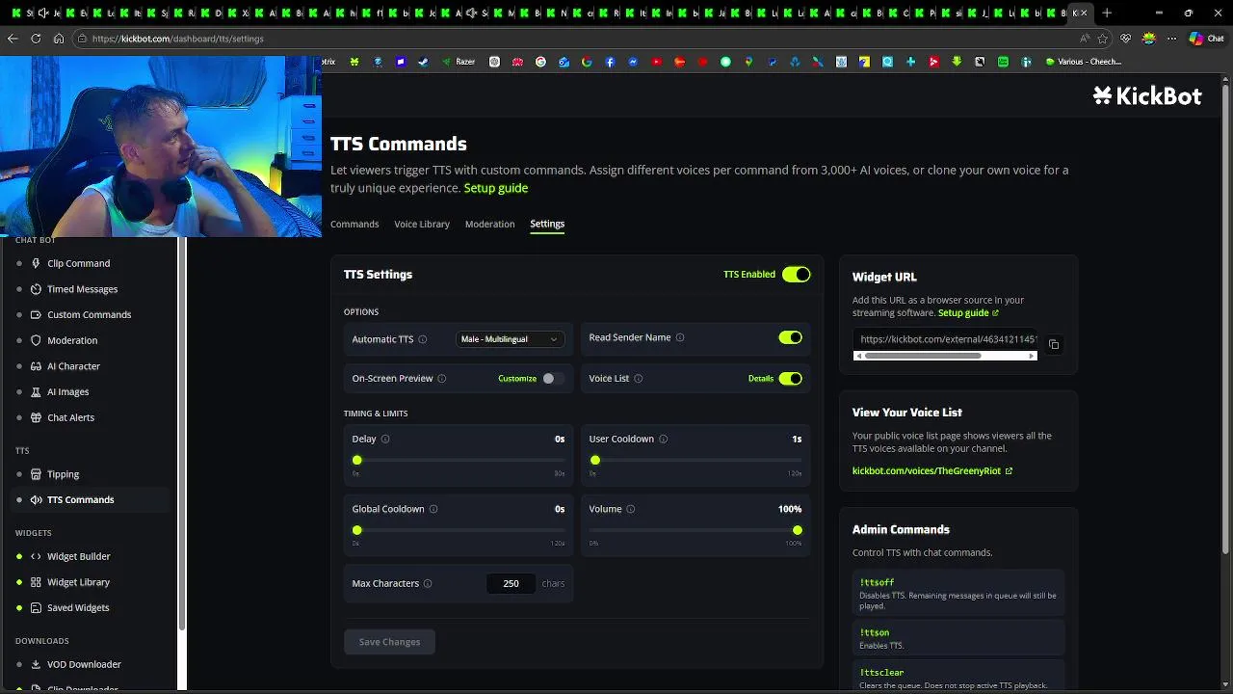Click info icon next to Global Cooldown
The height and width of the screenshot is (694, 1233).
coord(433,509)
